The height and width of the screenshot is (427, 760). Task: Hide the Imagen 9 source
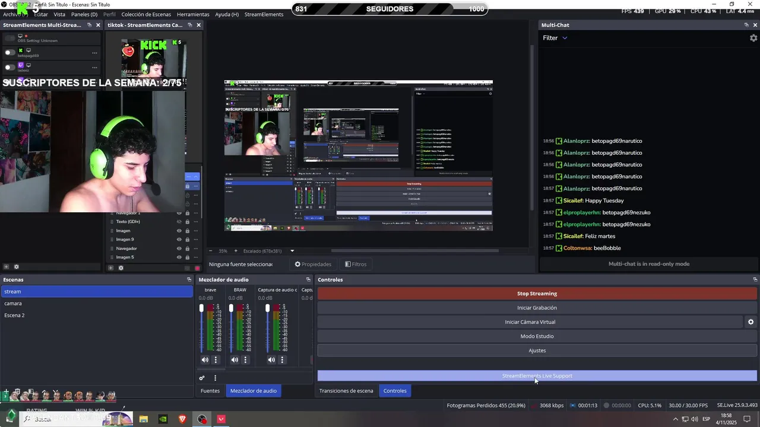[179, 240]
